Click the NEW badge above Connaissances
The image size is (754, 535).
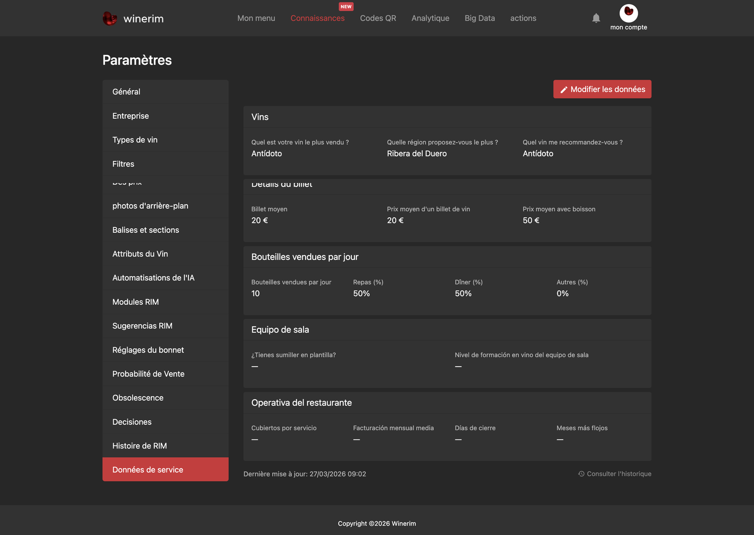[346, 7]
